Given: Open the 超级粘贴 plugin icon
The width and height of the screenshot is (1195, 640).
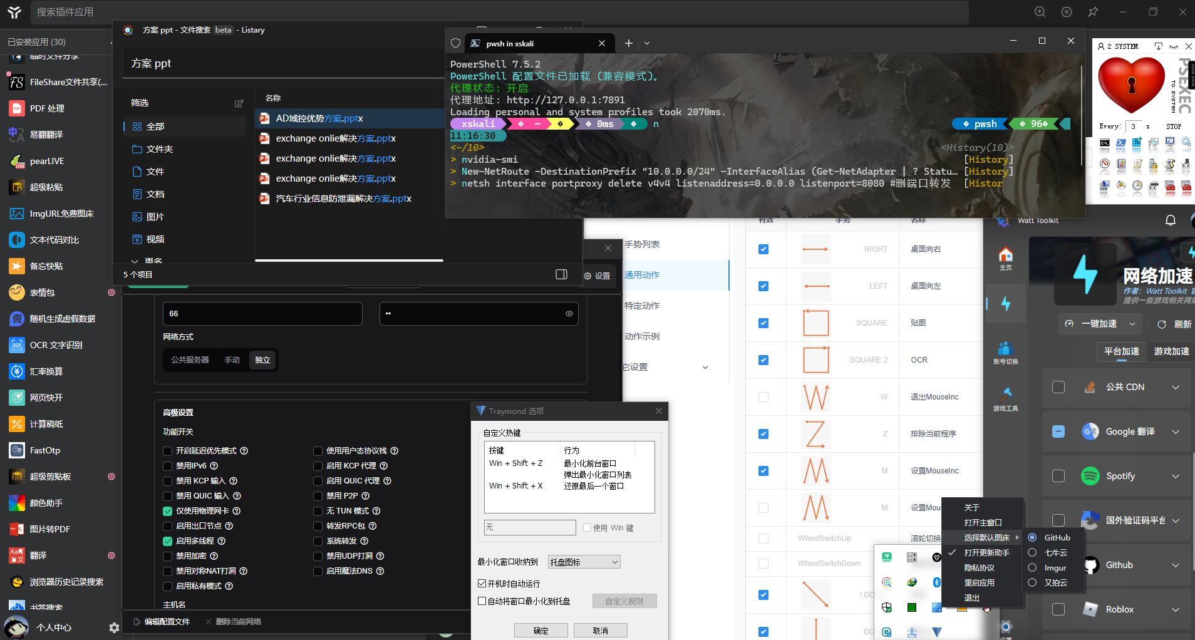Looking at the screenshot, I should (x=17, y=187).
